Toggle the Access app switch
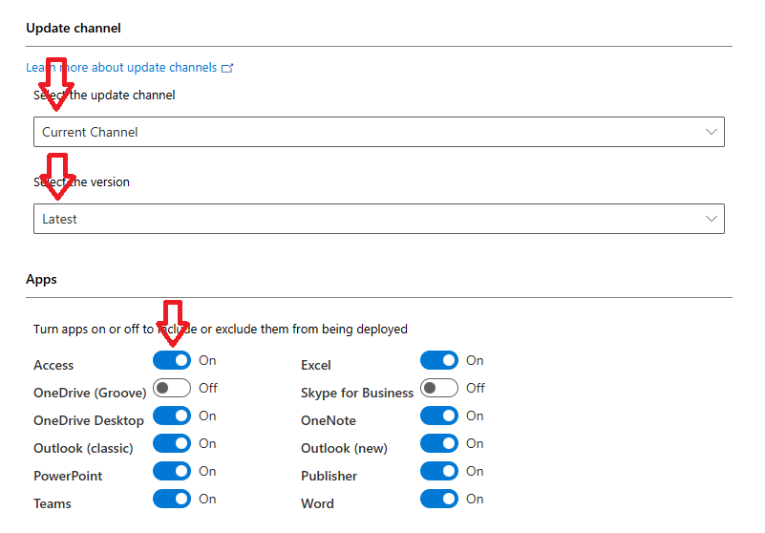765x533 pixels. [x=172, y=361]
